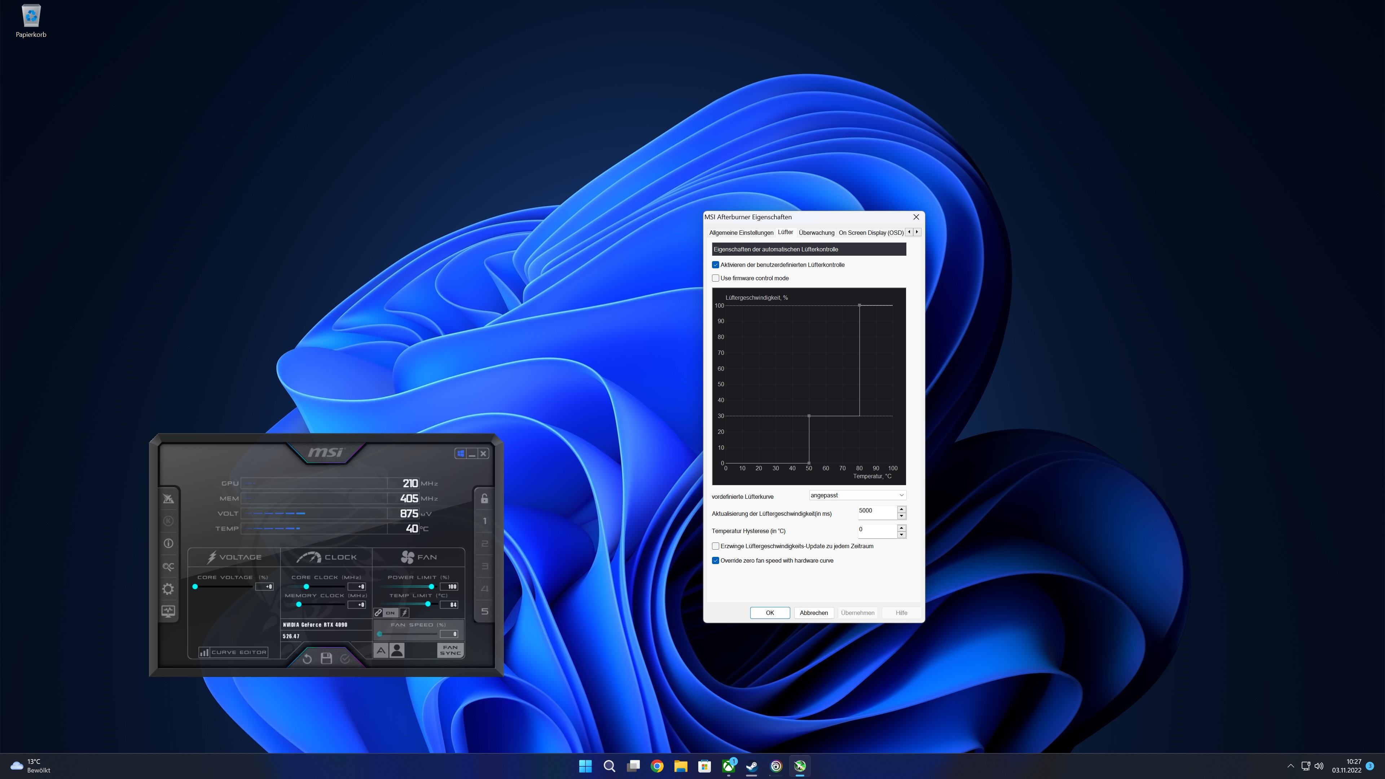The height and width of the screenshot is (779, 1385).
Task: Toggle the profile lock icon
Action: click(x=484, y=498)
